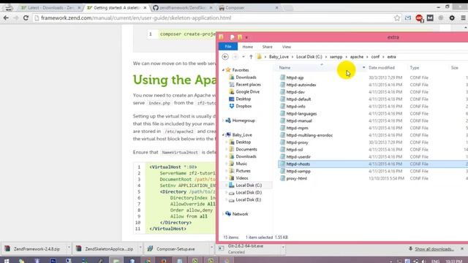The image size is (468, 263).
Task: Navigate to conf in breadcrumb path
Action: pyautogui.click(x=375, y=57)
